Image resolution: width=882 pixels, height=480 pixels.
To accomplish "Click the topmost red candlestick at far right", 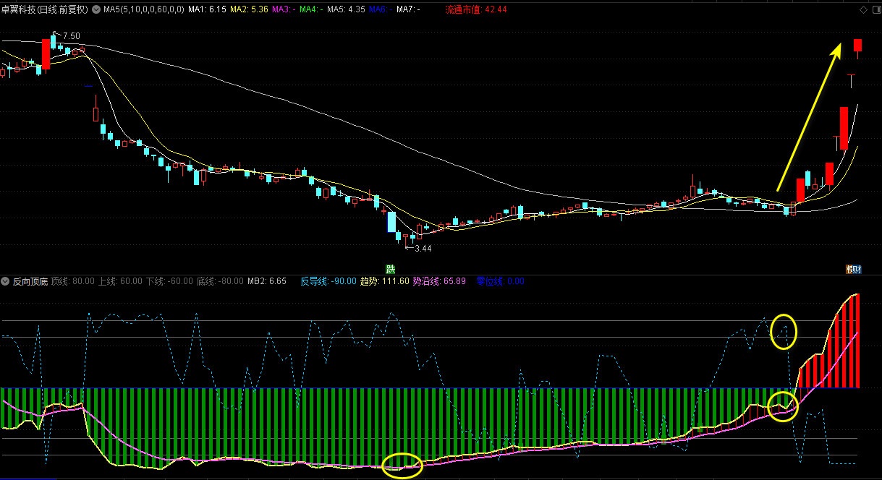I will (858, 45).
